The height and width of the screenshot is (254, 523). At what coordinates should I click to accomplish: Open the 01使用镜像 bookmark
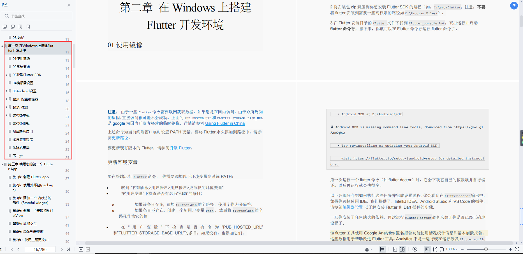(x=21, y=58)
